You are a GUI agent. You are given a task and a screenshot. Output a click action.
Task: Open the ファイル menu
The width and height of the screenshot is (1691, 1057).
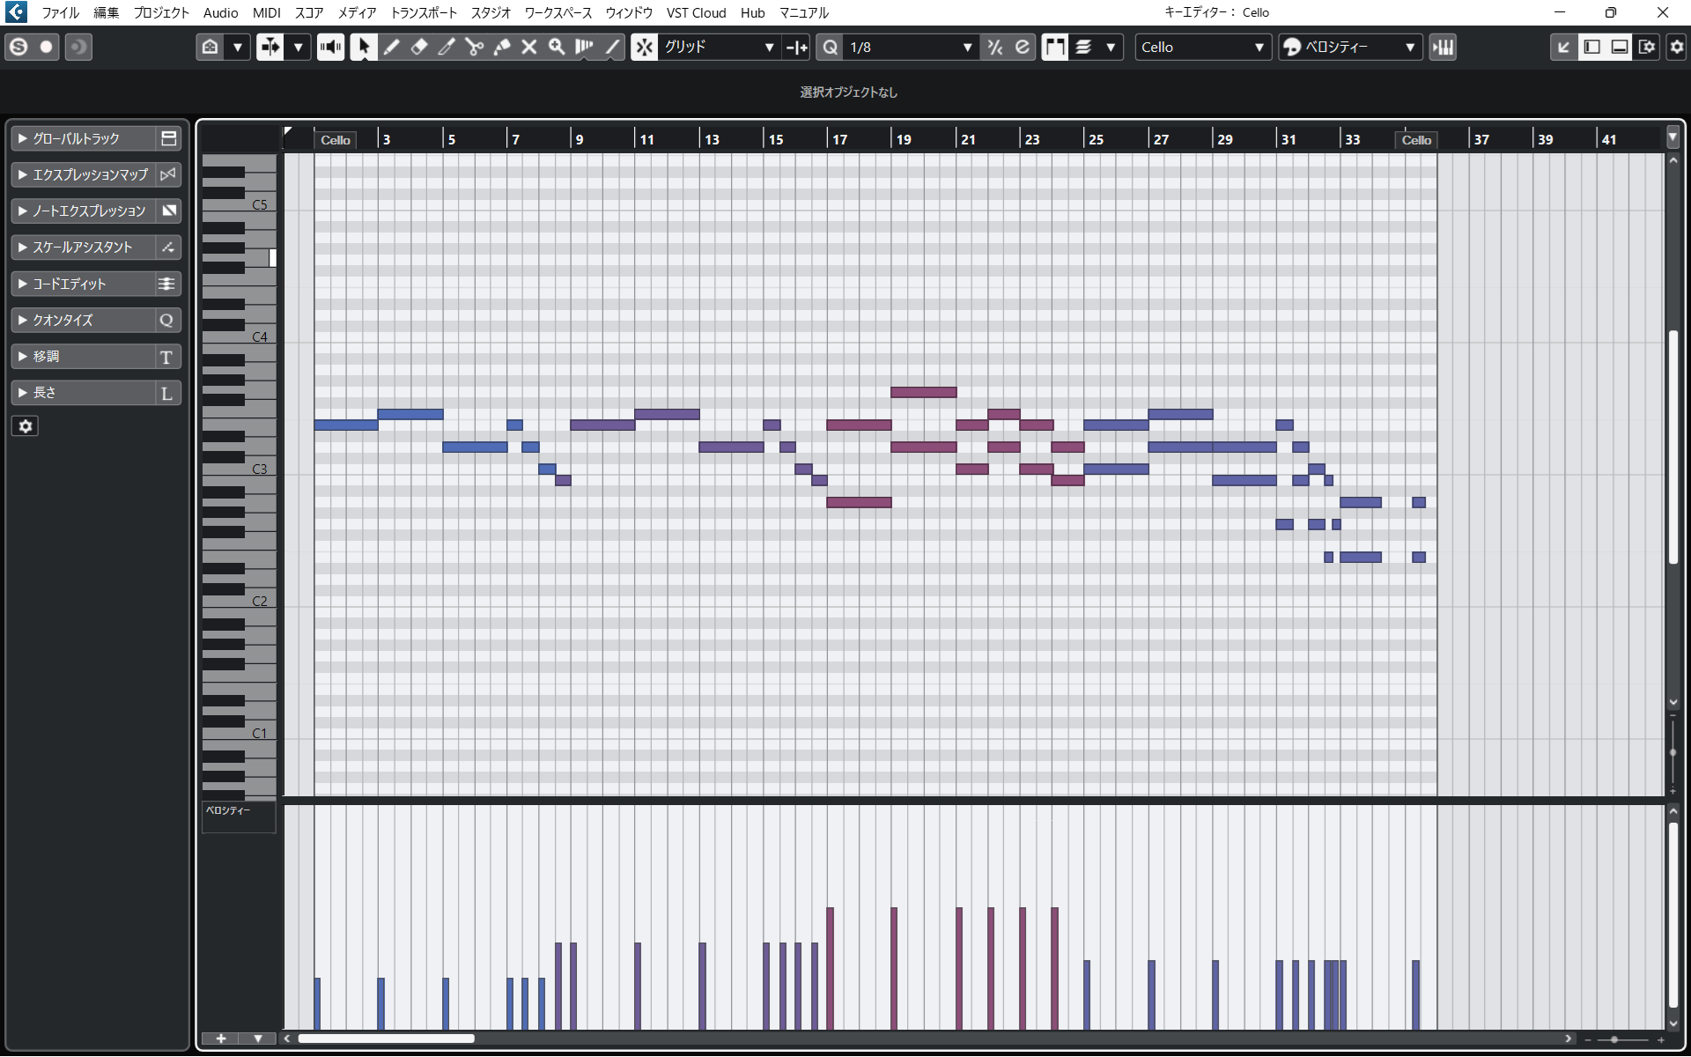[60, 12]
